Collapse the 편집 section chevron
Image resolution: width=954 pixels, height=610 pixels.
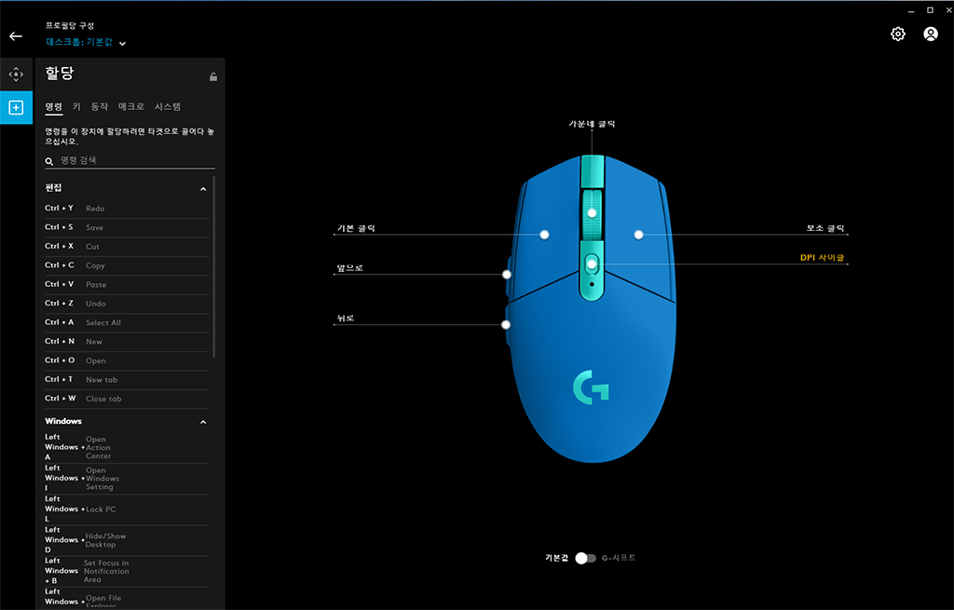point(203,189)
